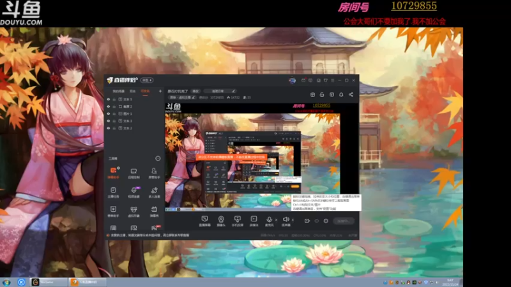The image size is (511, 287).
Task: Click the notification bell icon
Action: coord(341,94)
